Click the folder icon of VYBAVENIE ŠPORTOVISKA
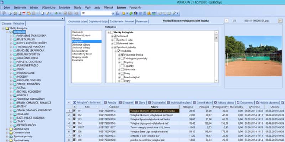The width and height of the screenshot is (285, 142). (x=15, y=36)
